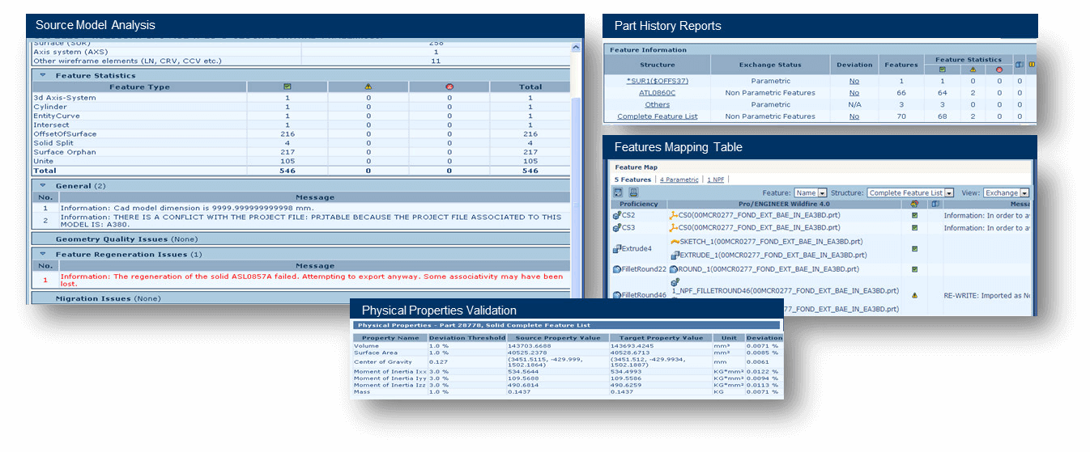Click the green checkmark icon in Part History Feature Statistics

pos(943,70)
